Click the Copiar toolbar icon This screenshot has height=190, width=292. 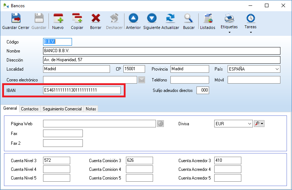point(77,19)
